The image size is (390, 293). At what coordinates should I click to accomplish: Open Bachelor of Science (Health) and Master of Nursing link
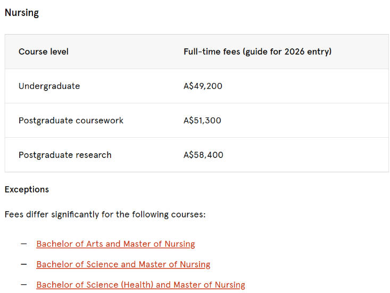coord(140,285)
